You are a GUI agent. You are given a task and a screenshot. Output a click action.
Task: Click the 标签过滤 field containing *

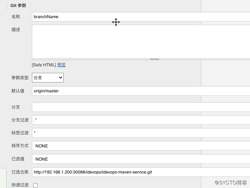(141, 133)
